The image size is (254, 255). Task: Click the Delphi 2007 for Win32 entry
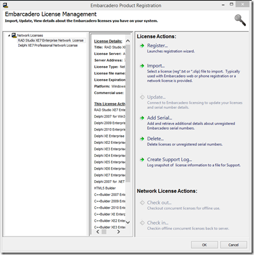tap(109, 116)
